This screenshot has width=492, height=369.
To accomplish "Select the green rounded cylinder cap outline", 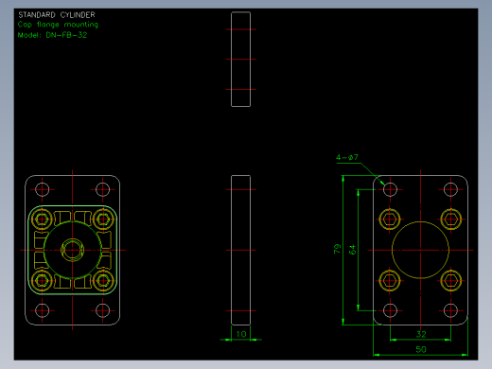I will click(x=73, y=250).
